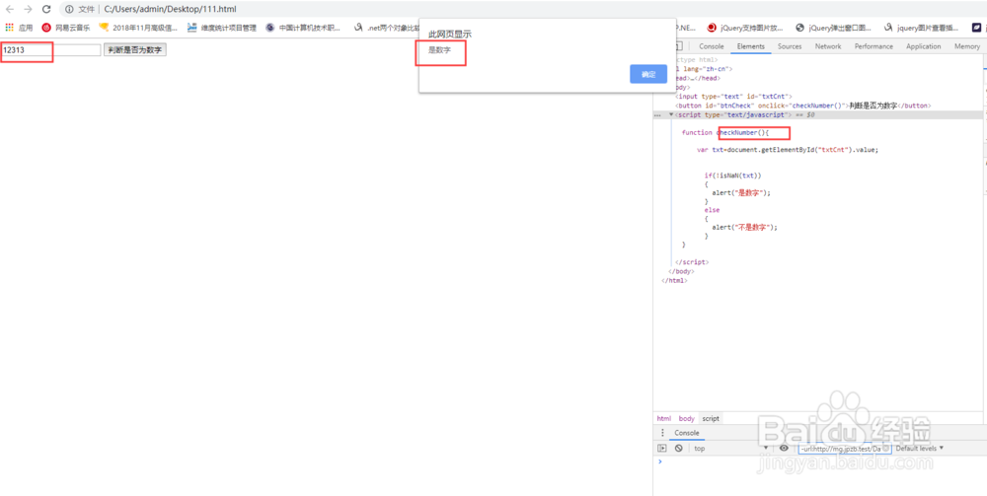This screenshot has height=496, width=987.
Task: Click the site info icon in address bar
Action: pos(70,10)
